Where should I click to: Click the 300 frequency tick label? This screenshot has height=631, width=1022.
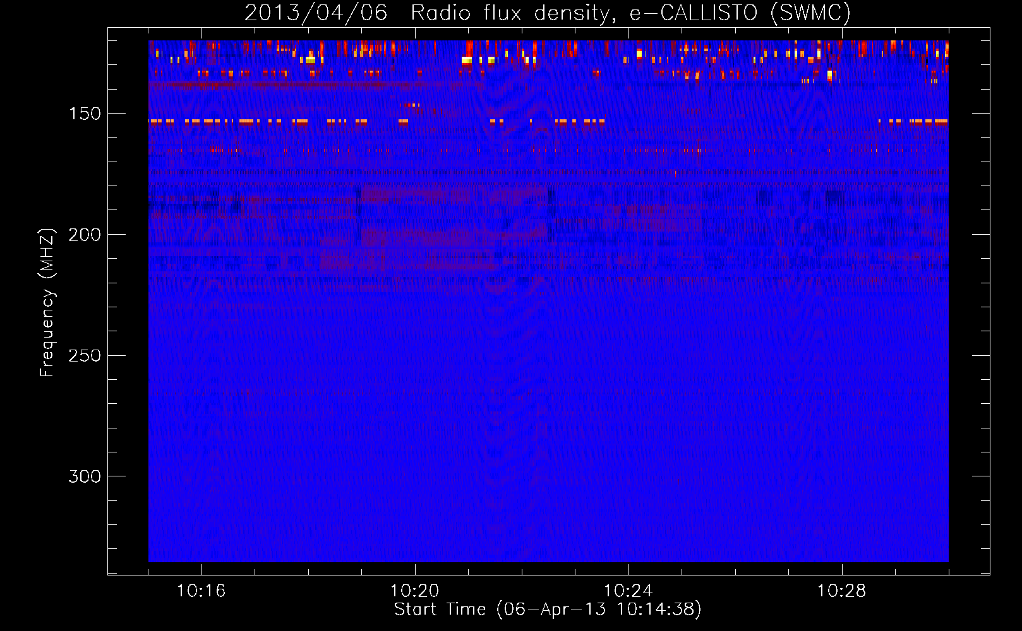[85, 476]
